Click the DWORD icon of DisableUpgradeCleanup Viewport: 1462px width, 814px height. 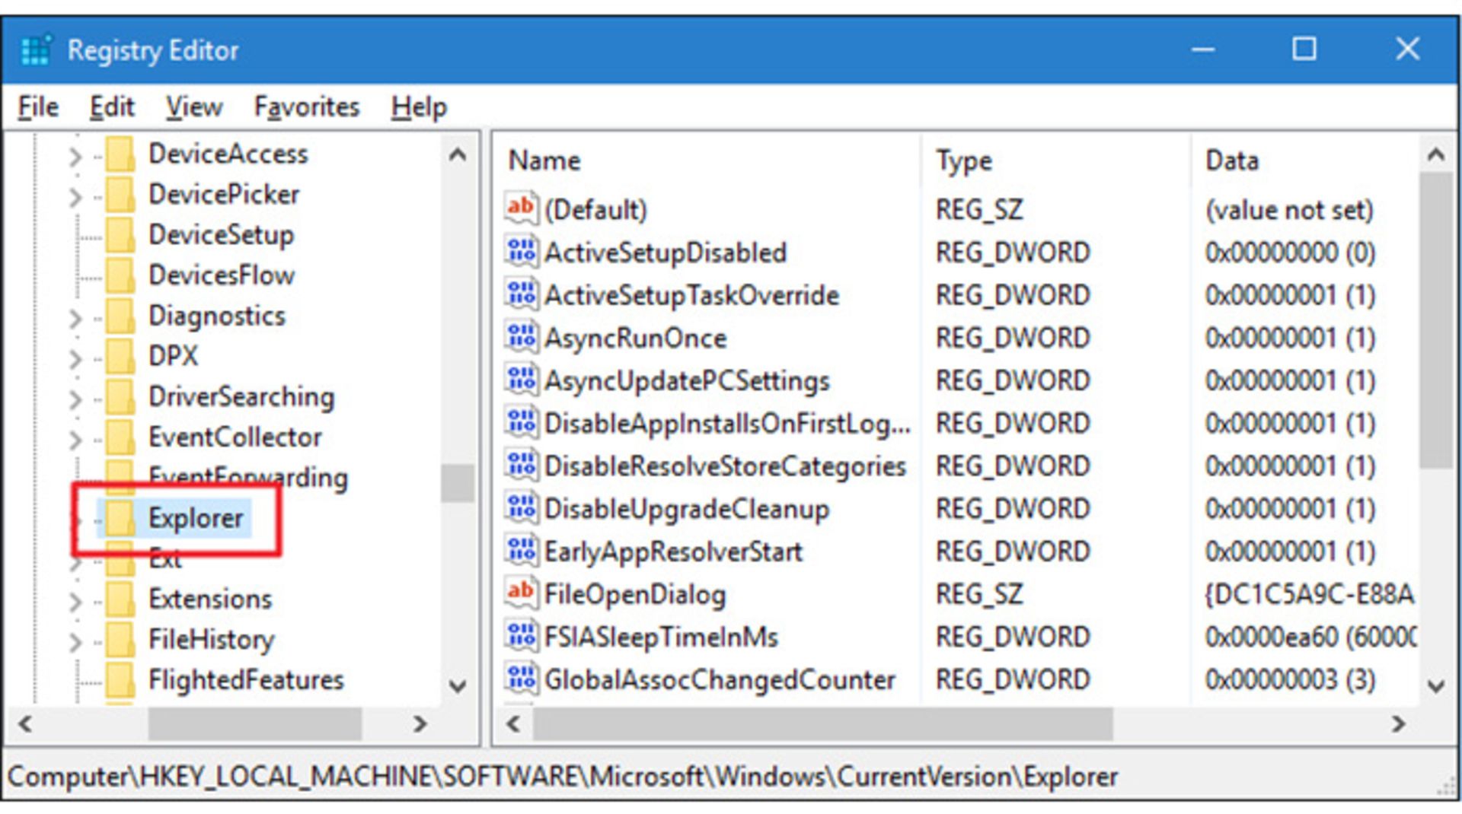coord(522,507)
